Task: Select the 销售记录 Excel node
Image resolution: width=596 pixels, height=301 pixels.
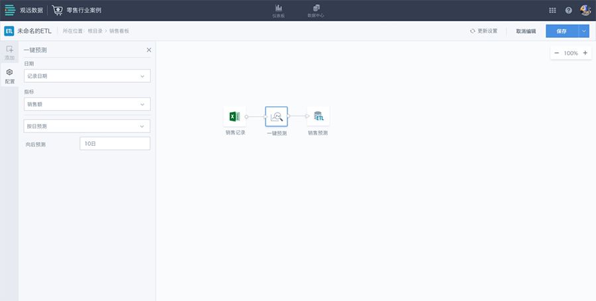Action: point(234,116)
